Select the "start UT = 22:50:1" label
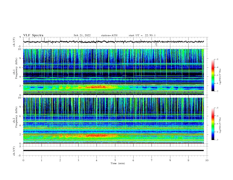This screenshot has width=233, height=180. 142,35
